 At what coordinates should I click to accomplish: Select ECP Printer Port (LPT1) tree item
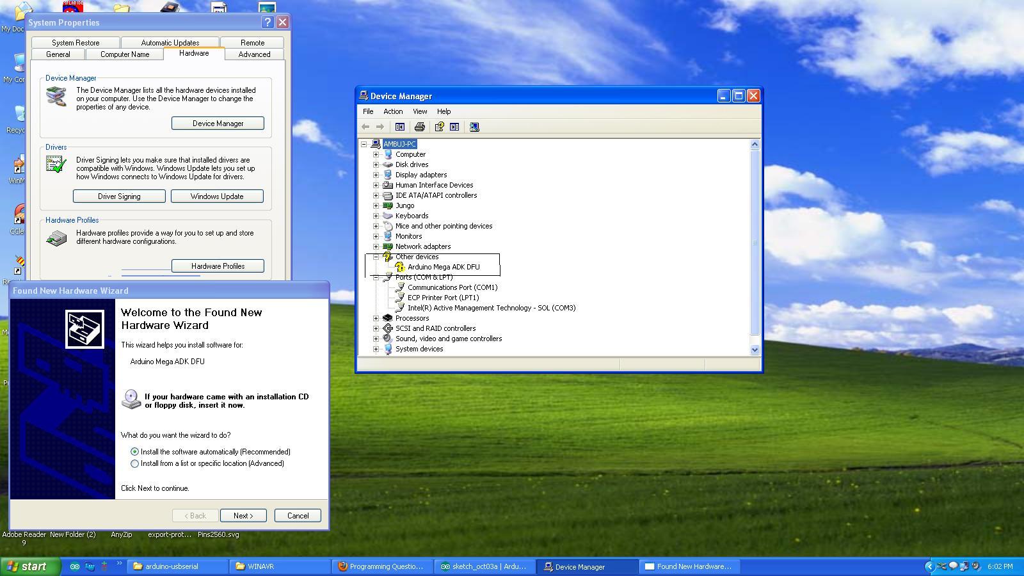coord(444,298)
